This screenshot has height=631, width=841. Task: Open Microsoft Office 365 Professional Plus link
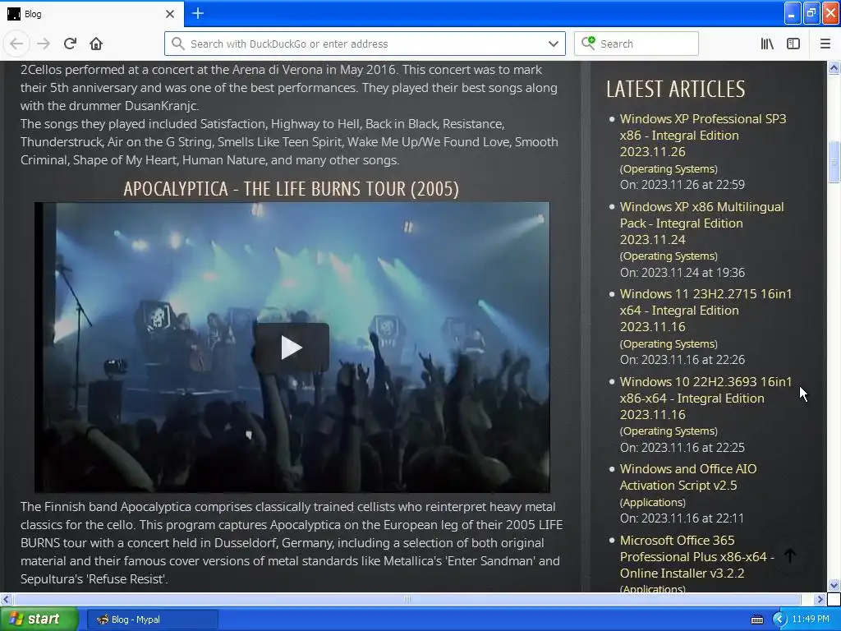click(697, 556)
